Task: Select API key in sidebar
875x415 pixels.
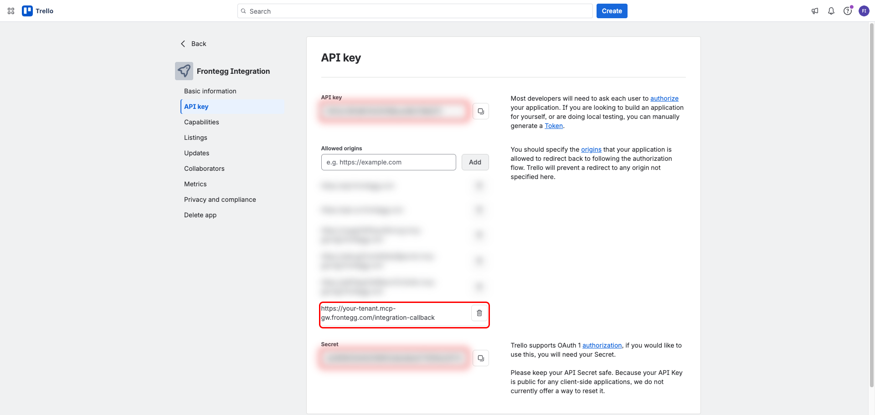Action: click(x=232, y=107)
